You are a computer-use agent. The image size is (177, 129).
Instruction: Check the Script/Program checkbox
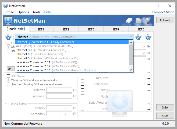[x=82, y=102]
